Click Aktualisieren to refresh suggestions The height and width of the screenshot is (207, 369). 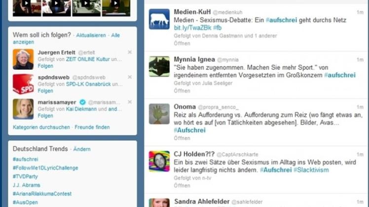pyautogui.click(x=91, y=35)
